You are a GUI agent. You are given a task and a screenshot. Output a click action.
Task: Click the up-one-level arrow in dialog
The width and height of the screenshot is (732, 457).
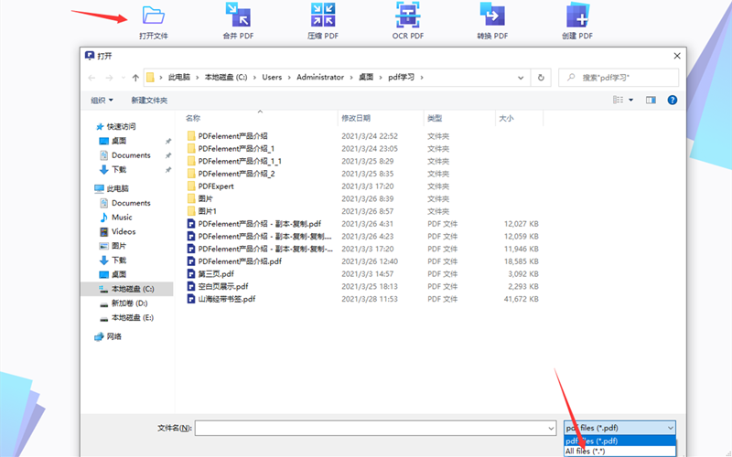click(135, 78)
